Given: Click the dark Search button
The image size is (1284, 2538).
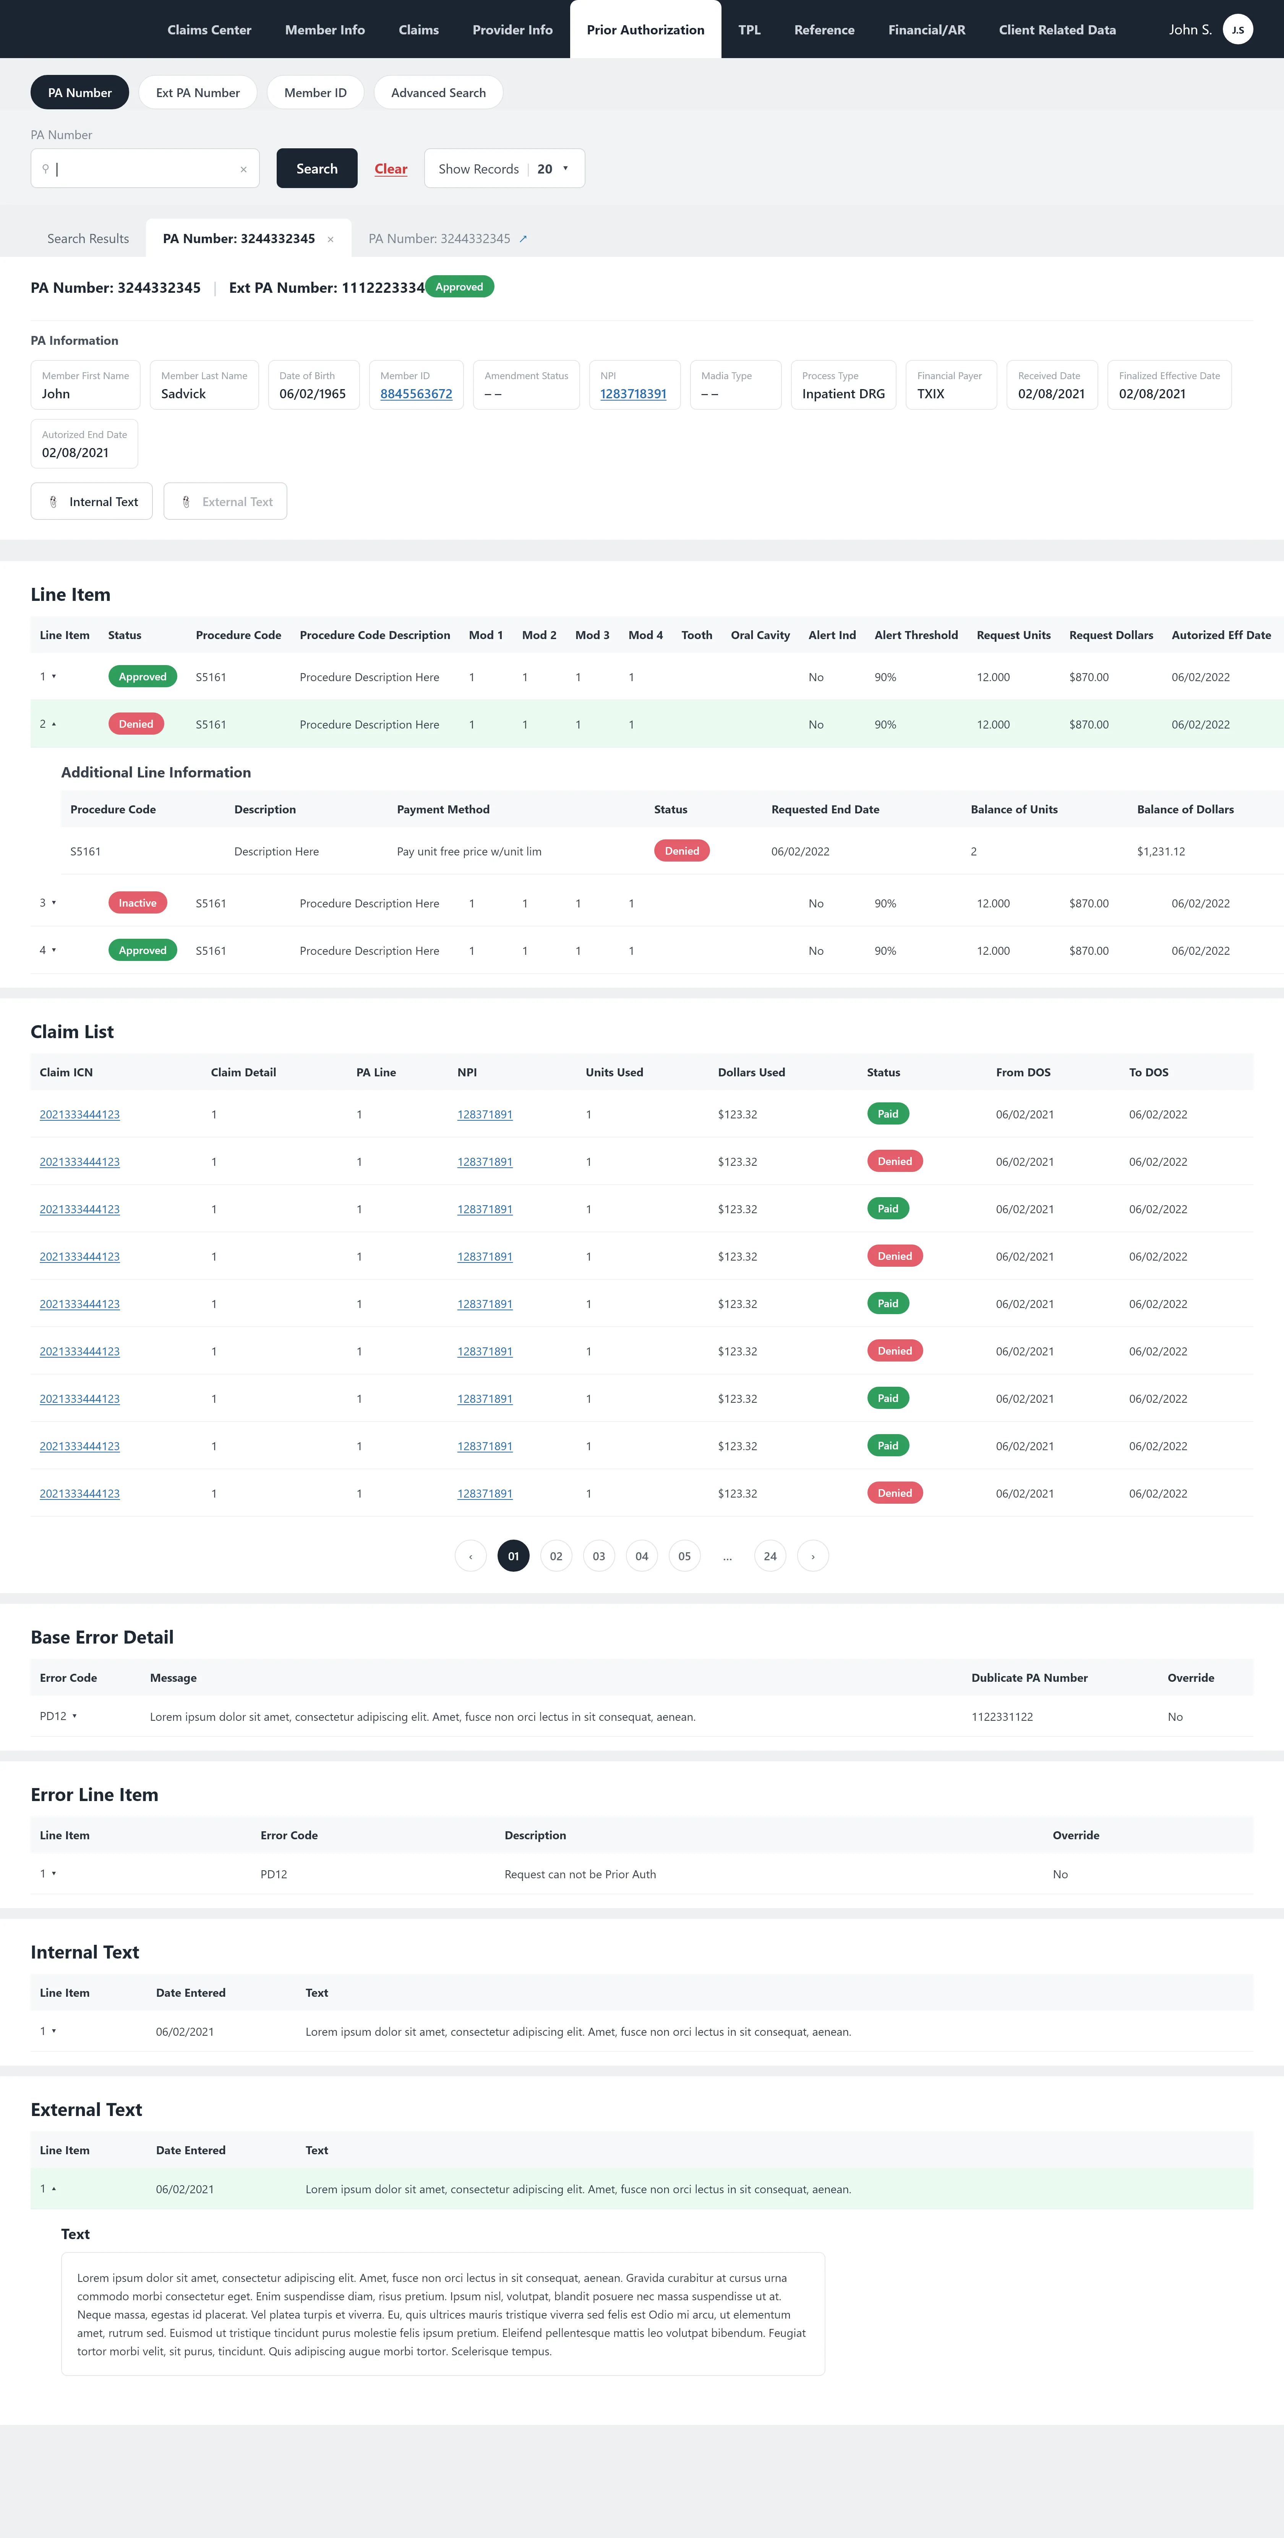Looking at the screenshot, I should point(317,169).
